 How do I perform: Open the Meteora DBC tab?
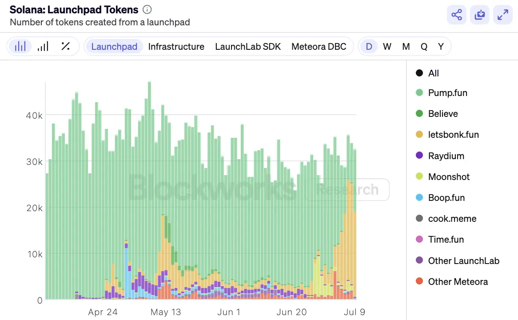pyautogui.click(x=319, y=46)
